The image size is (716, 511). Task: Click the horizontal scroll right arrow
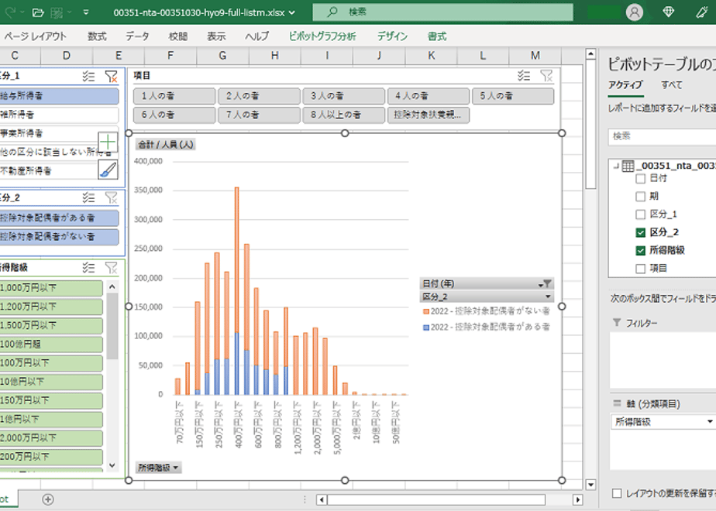coord(578,499)
